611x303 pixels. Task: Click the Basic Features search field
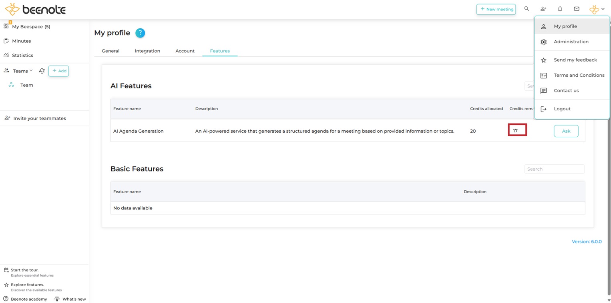(554, 169)
